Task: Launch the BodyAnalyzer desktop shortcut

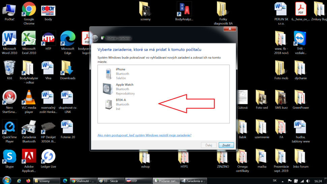Action: pyautogui.click(x=184, y=11)
